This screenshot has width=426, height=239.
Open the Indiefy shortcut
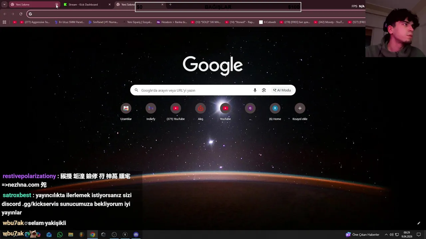coord(151,112)
